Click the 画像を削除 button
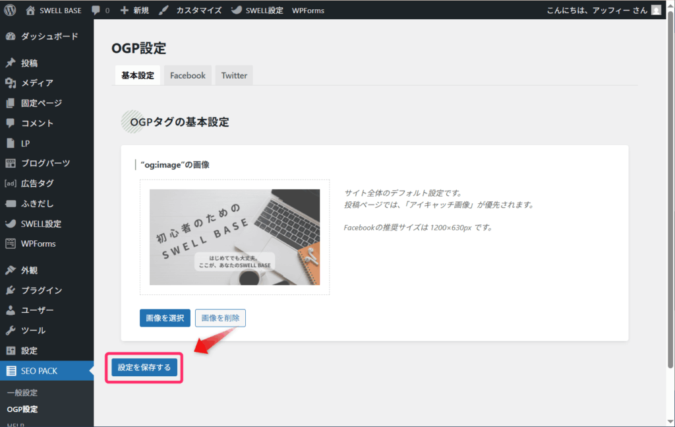The width and height of the screenshot is (675, 427). [x=220, y=318]
